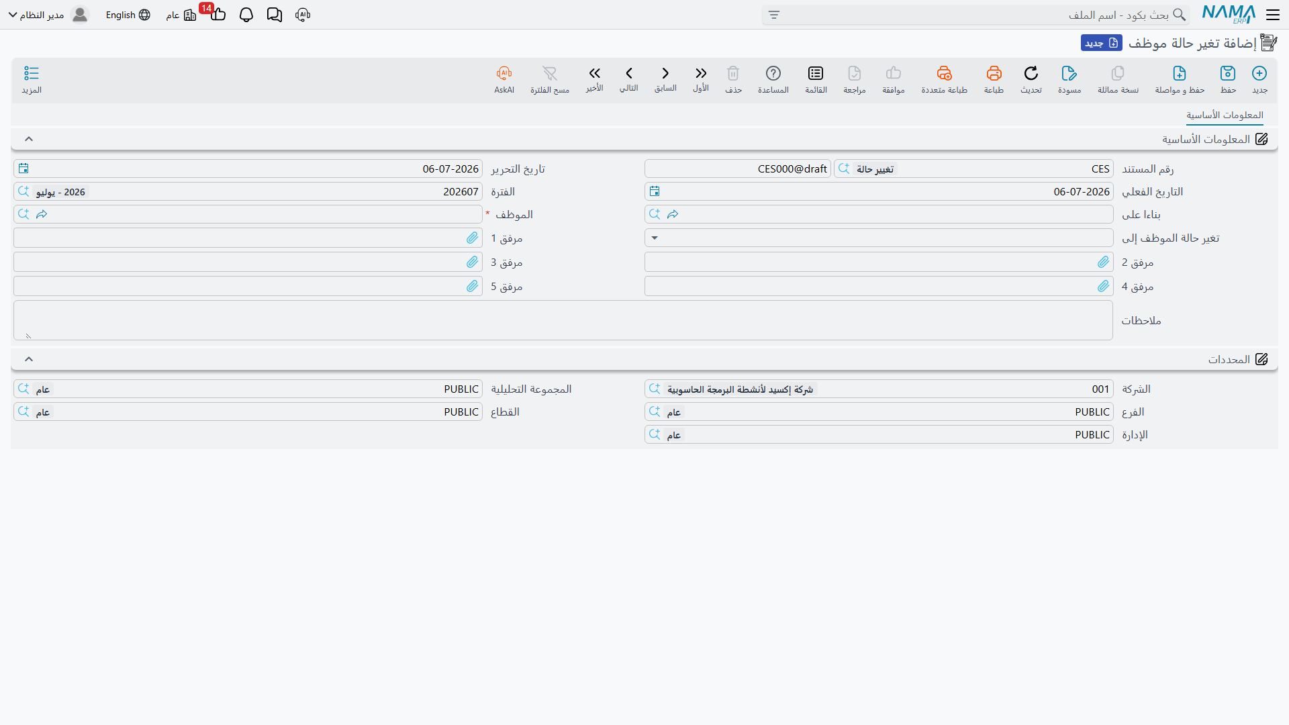
Task: Open the المزيد more menu
Action: pos(32,79)
